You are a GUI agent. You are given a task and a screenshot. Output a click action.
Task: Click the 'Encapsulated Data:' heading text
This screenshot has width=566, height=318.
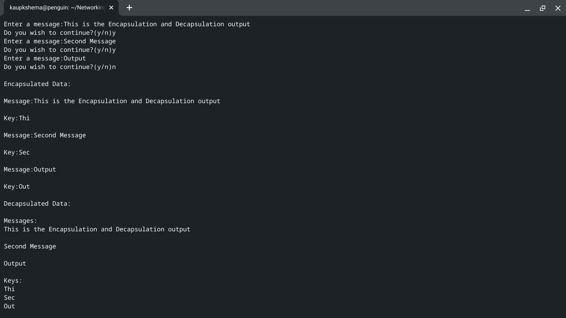tap(37, 84)
